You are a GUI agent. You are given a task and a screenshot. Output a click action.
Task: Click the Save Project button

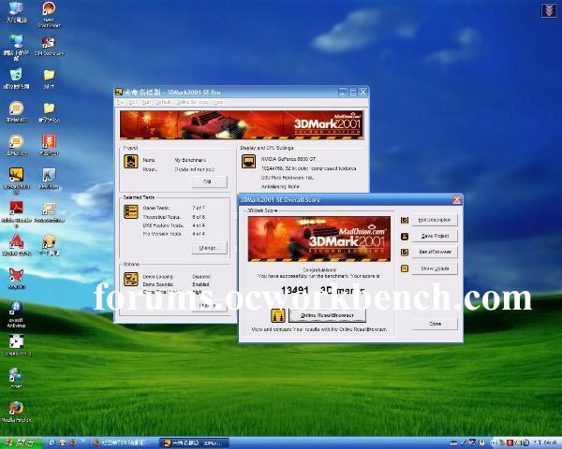pyautogui.click(x=435, y=236)
